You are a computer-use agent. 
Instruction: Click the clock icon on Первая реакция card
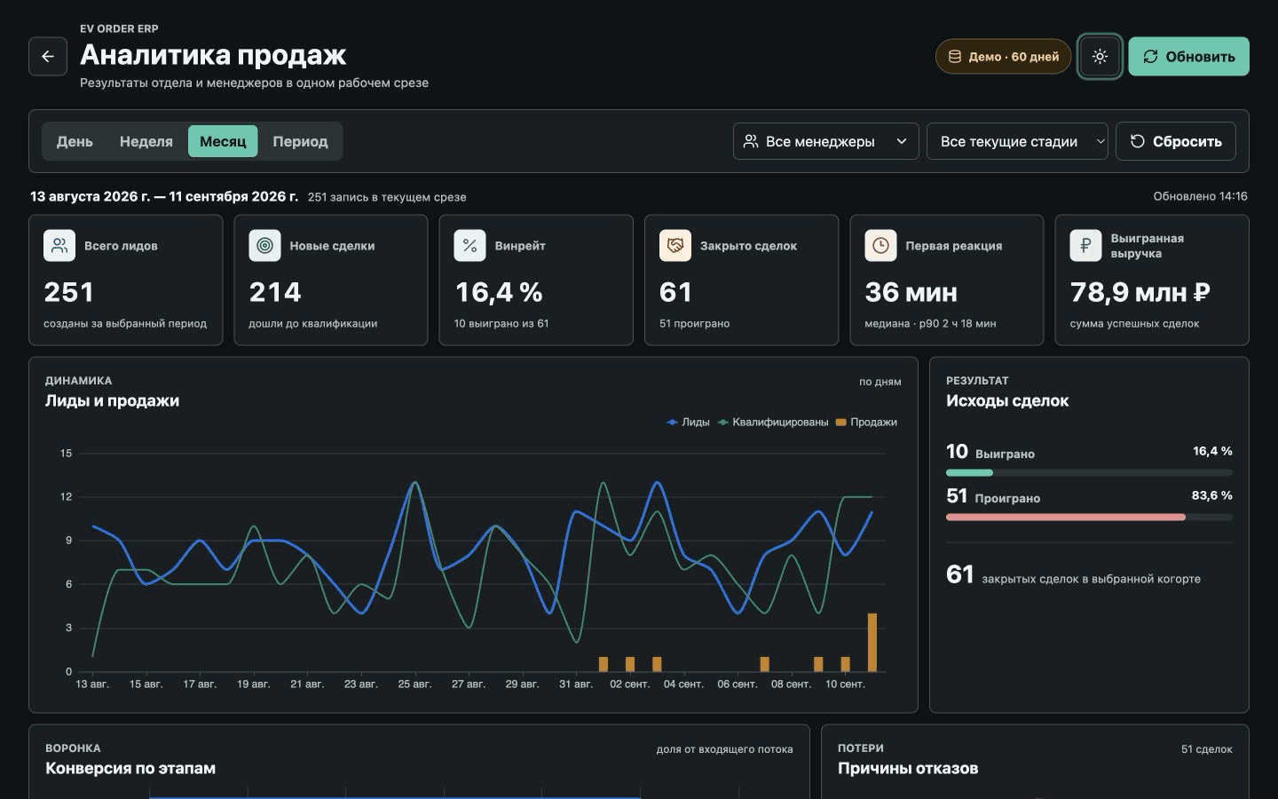click(x=880, y=246)
